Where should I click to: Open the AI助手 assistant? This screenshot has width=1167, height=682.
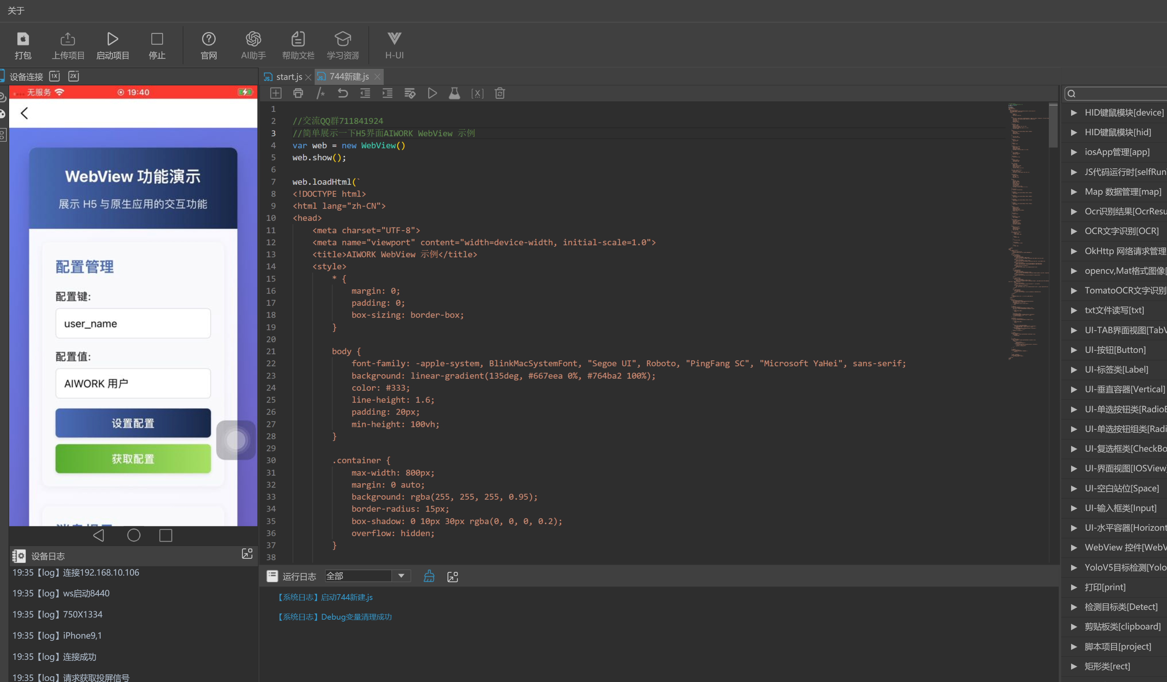click(x=253, y=45)
